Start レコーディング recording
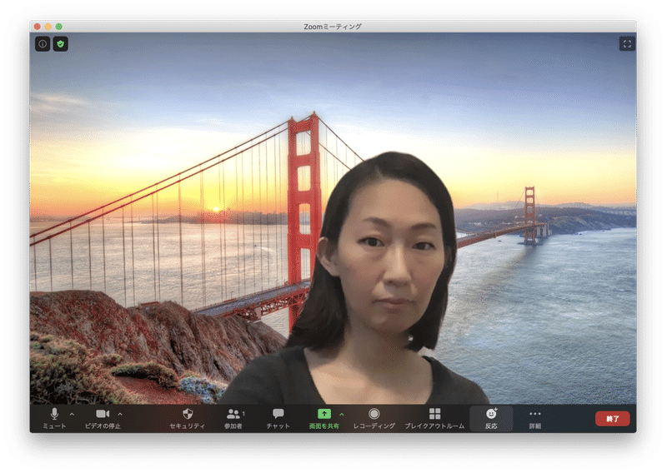Screen dimensions: 667x473 point(374,419)
